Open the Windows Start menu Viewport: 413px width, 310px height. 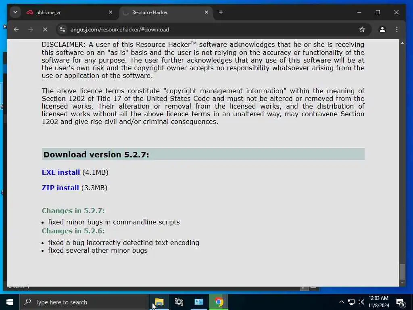[10, 302]
